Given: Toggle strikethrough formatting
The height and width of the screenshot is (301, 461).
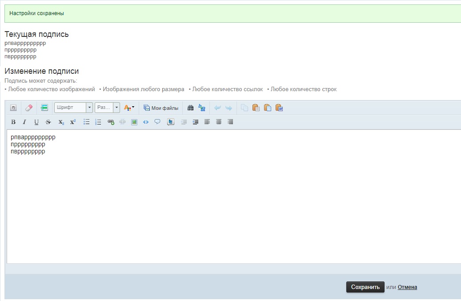Looking at the screenshot, I should coord(48,122).
